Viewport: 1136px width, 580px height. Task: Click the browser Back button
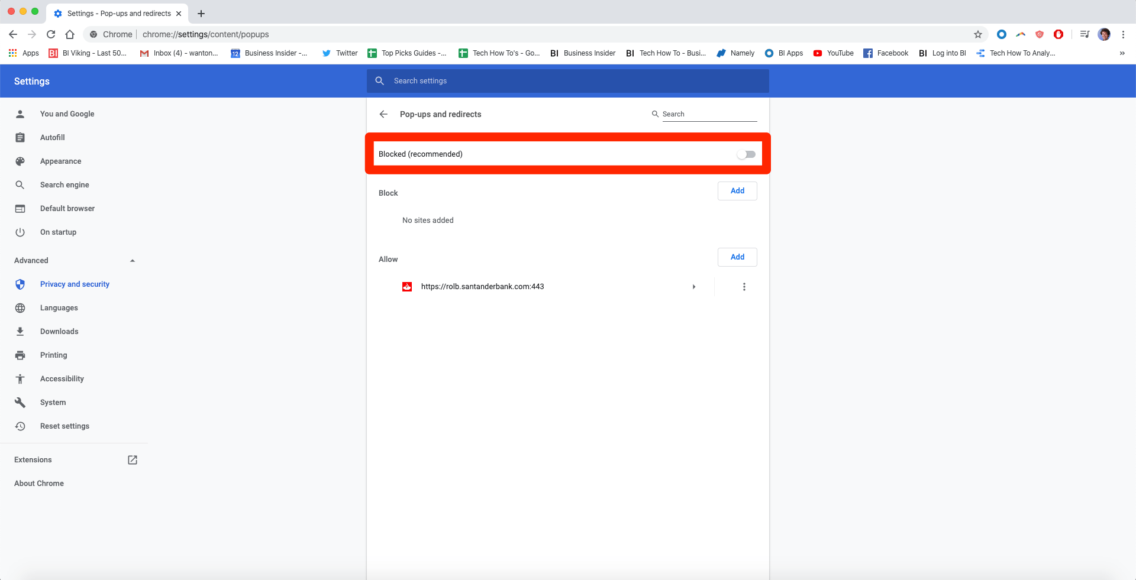pyautogui.click(x=13, y=34)
